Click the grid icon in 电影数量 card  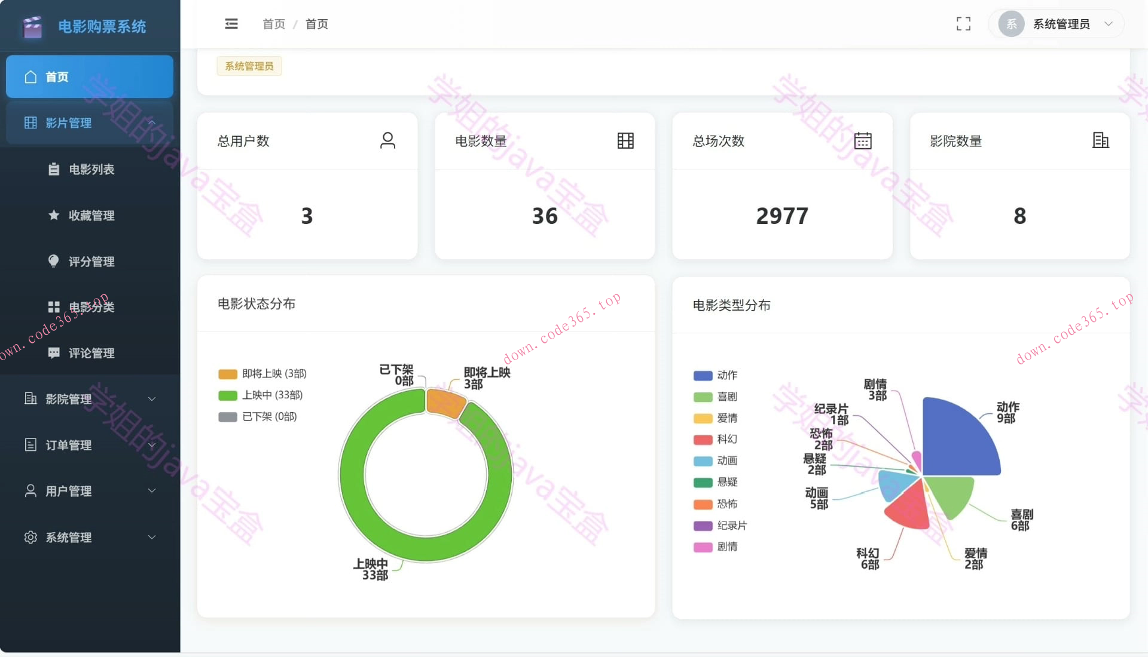(x=625, y=140)
